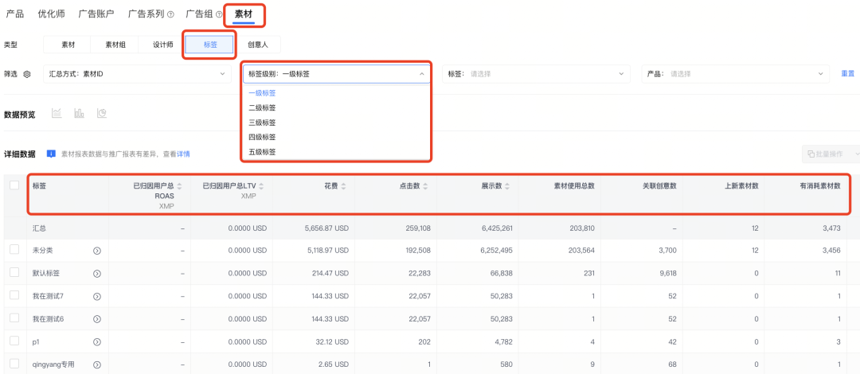This screenshot has width=860, height=374.
Task: Click the 未分类 label cell
Action: pos(43,251)
